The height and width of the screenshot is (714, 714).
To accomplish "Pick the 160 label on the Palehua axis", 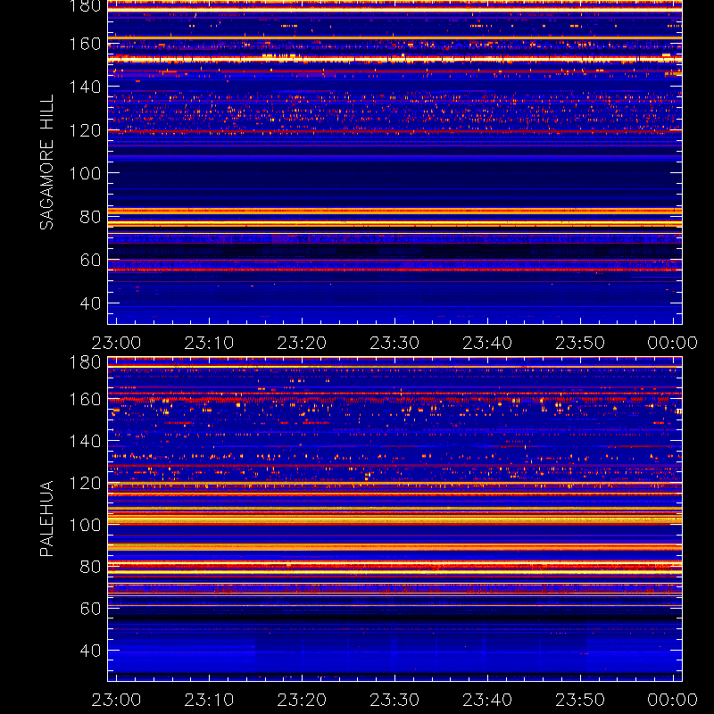I will 85,399.
